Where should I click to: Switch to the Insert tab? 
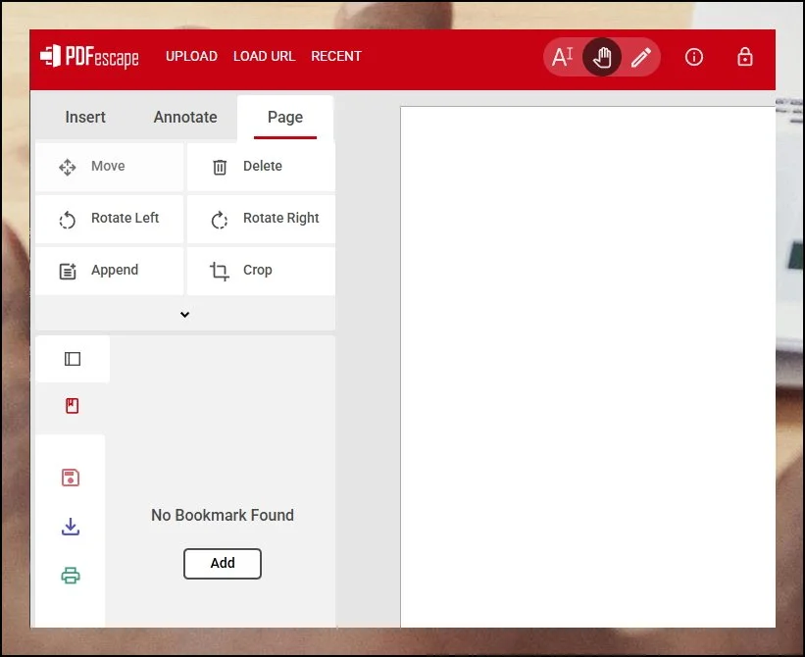(x=85, y=117)
